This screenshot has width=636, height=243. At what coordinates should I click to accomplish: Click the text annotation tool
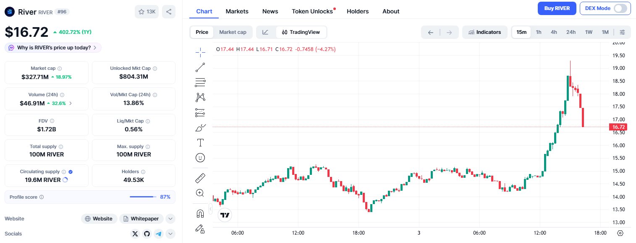pyautogui.click(x=200, y=143)
